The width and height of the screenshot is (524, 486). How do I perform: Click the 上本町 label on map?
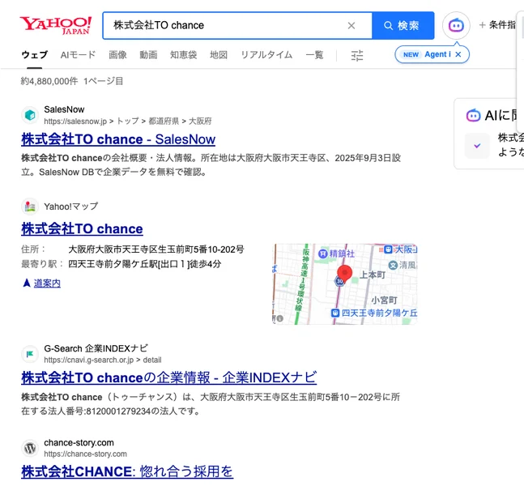[x=373, y=275]
